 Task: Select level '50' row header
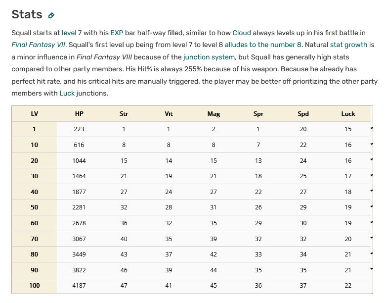click(x=34, y=207)
